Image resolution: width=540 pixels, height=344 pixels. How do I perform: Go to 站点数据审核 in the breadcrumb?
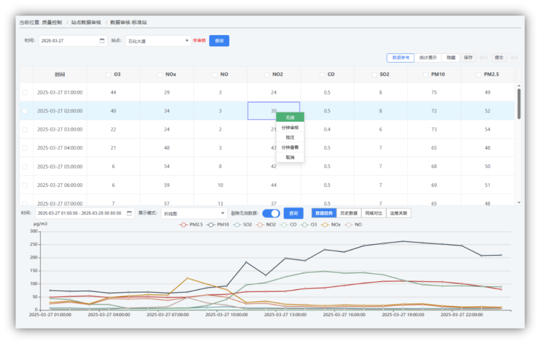pyautogui.click(x=86, y=22)
